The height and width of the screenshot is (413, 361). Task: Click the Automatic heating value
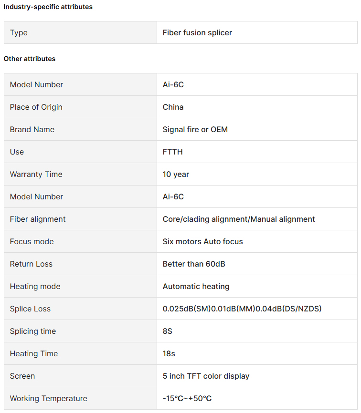[196, 286]
